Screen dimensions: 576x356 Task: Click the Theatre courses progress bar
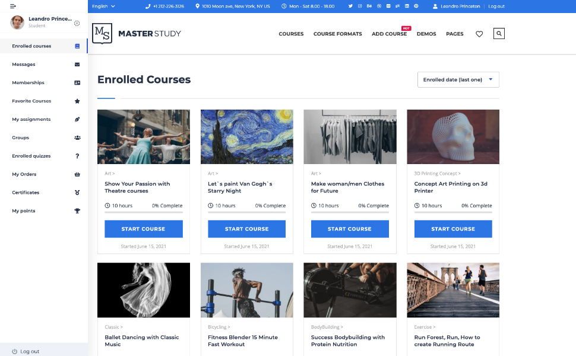143,211
